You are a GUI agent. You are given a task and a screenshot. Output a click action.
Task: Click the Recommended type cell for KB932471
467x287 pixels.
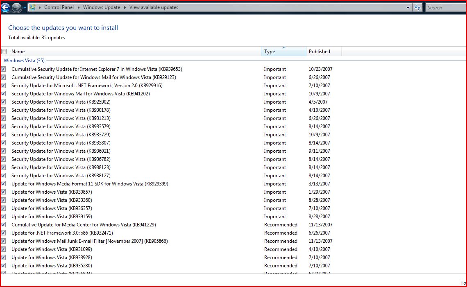coord(281,233)
